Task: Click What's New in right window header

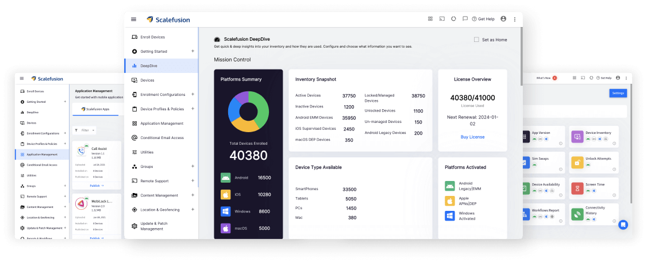Action: point(542,78)
